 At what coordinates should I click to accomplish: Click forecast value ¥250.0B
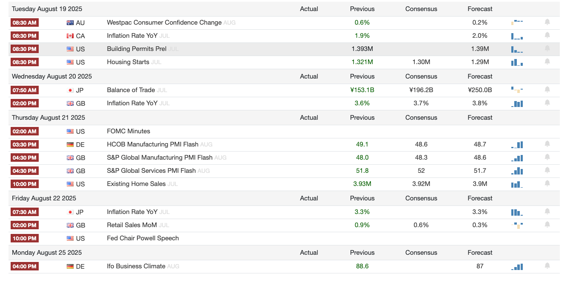[x=480, y=90]
